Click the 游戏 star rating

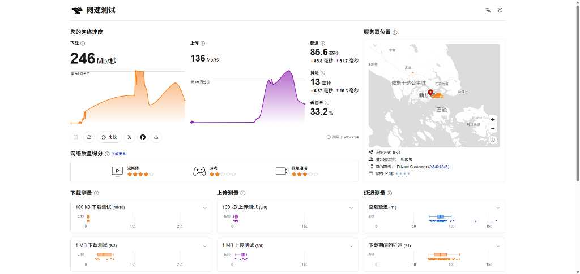click(x=223, y=175)
